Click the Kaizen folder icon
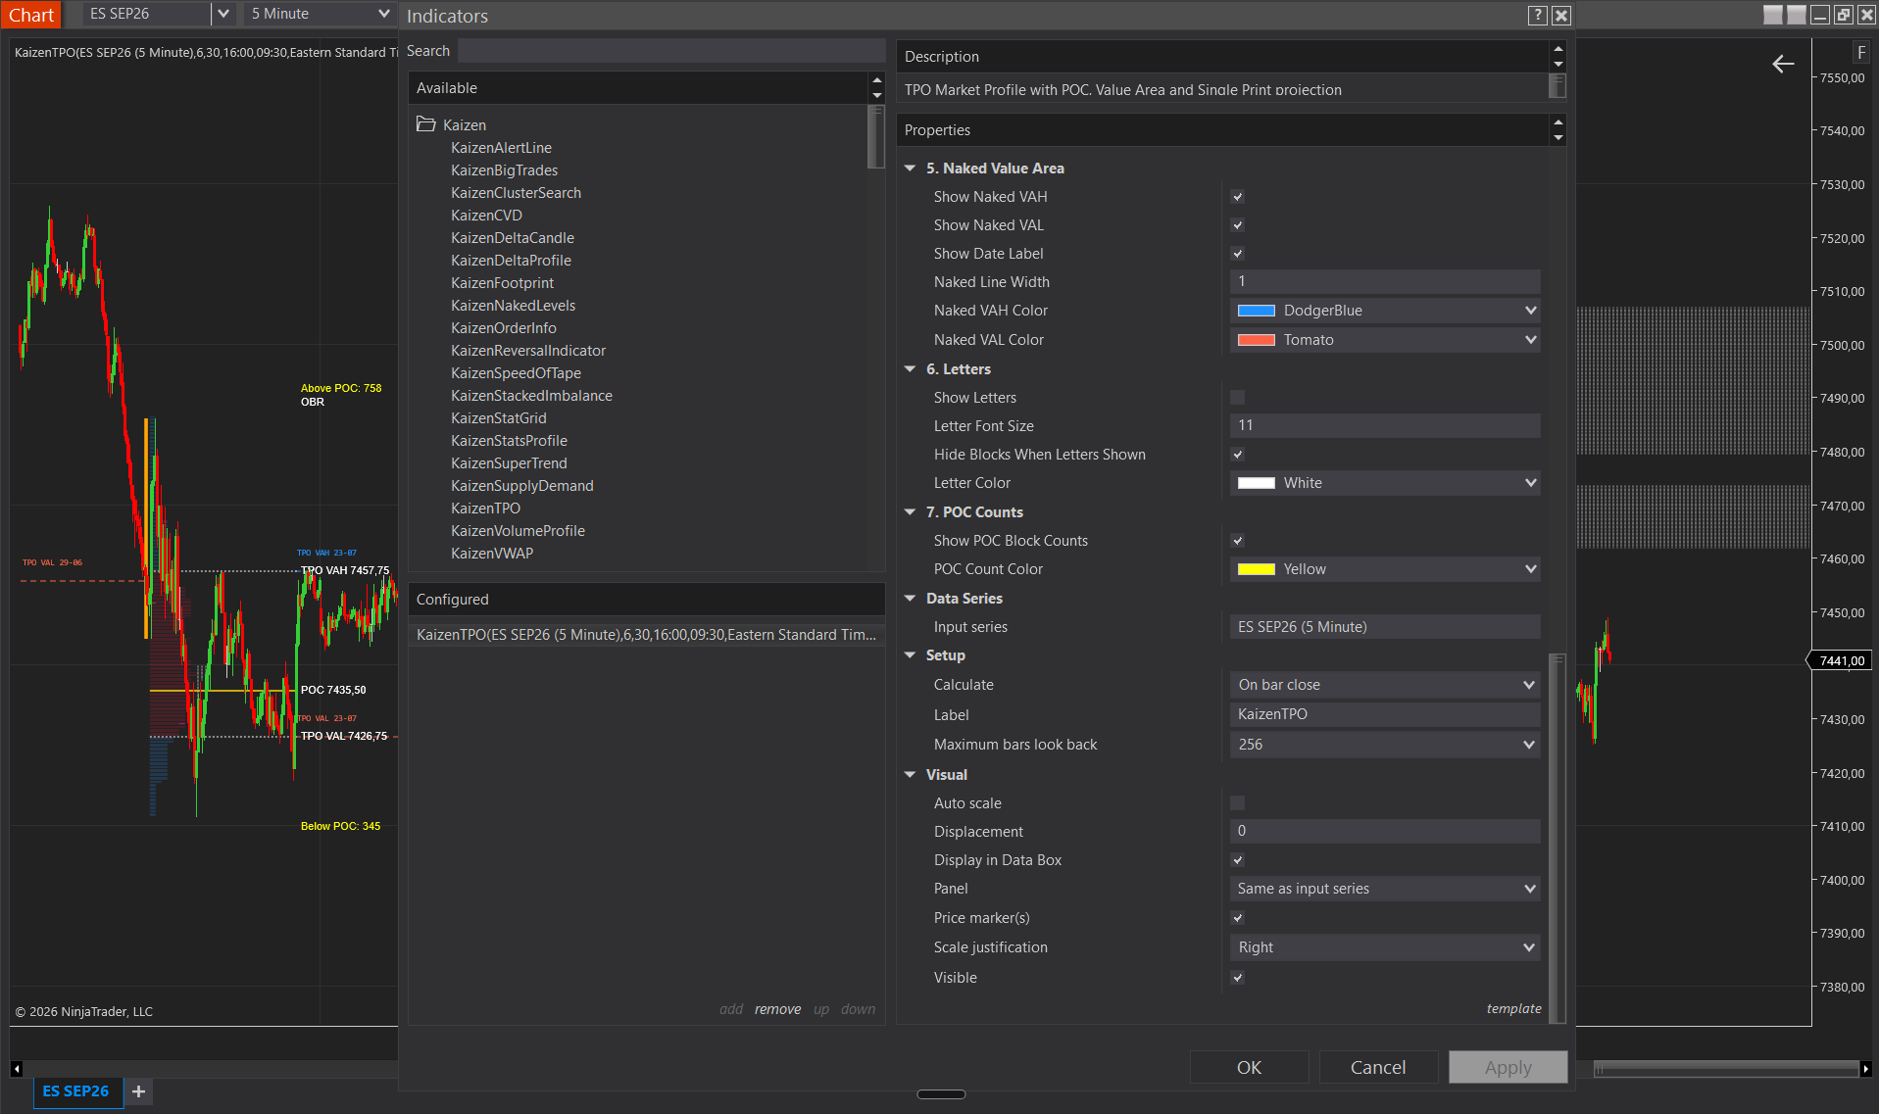The height and width of the screenshot is (1114, 1879). click(x=425, y=124)
